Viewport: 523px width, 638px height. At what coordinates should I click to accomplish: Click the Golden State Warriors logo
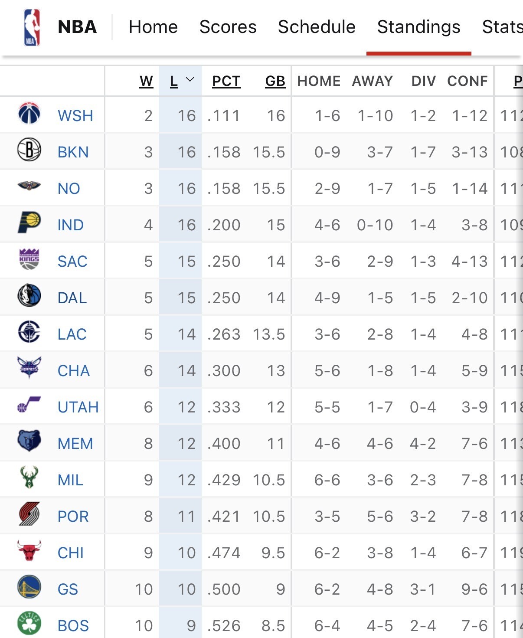coord(29,587)
